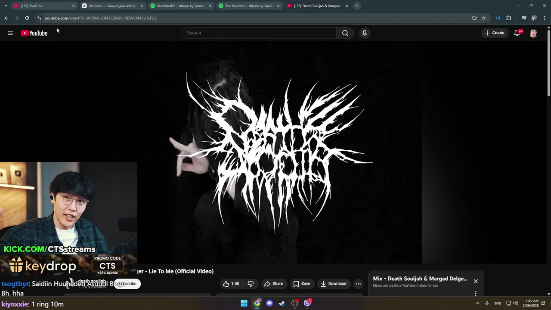The image size is (551, 310).
Task: Open more actions ellipsis under video
Action: (x=358, y=284)
